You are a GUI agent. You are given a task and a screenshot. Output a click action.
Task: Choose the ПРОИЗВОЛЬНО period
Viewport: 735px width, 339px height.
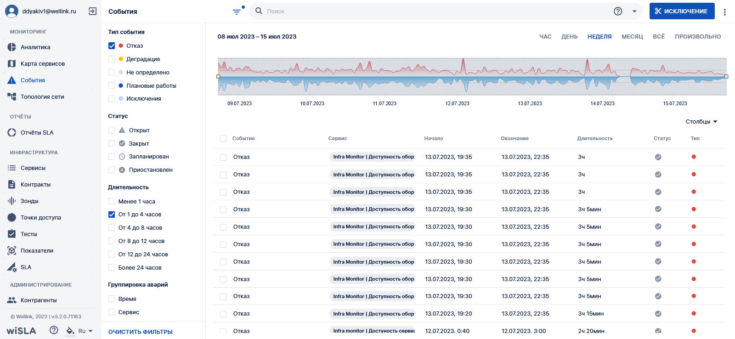click(698, 37)
